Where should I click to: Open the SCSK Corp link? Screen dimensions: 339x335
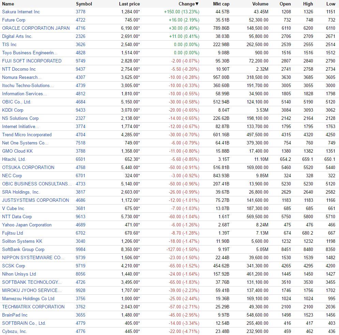click(x=13, y=266)
